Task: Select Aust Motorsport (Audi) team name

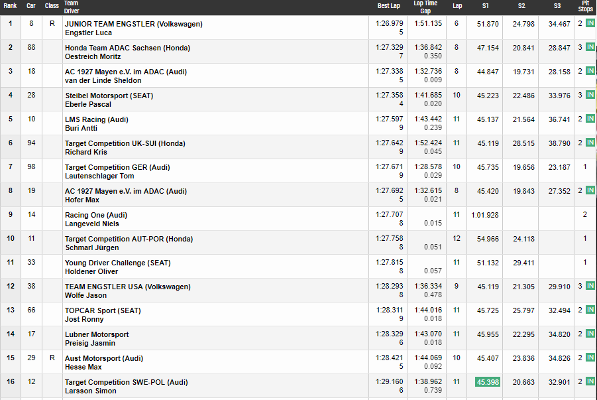Action: pyautogui.click(x=104, y=358)
